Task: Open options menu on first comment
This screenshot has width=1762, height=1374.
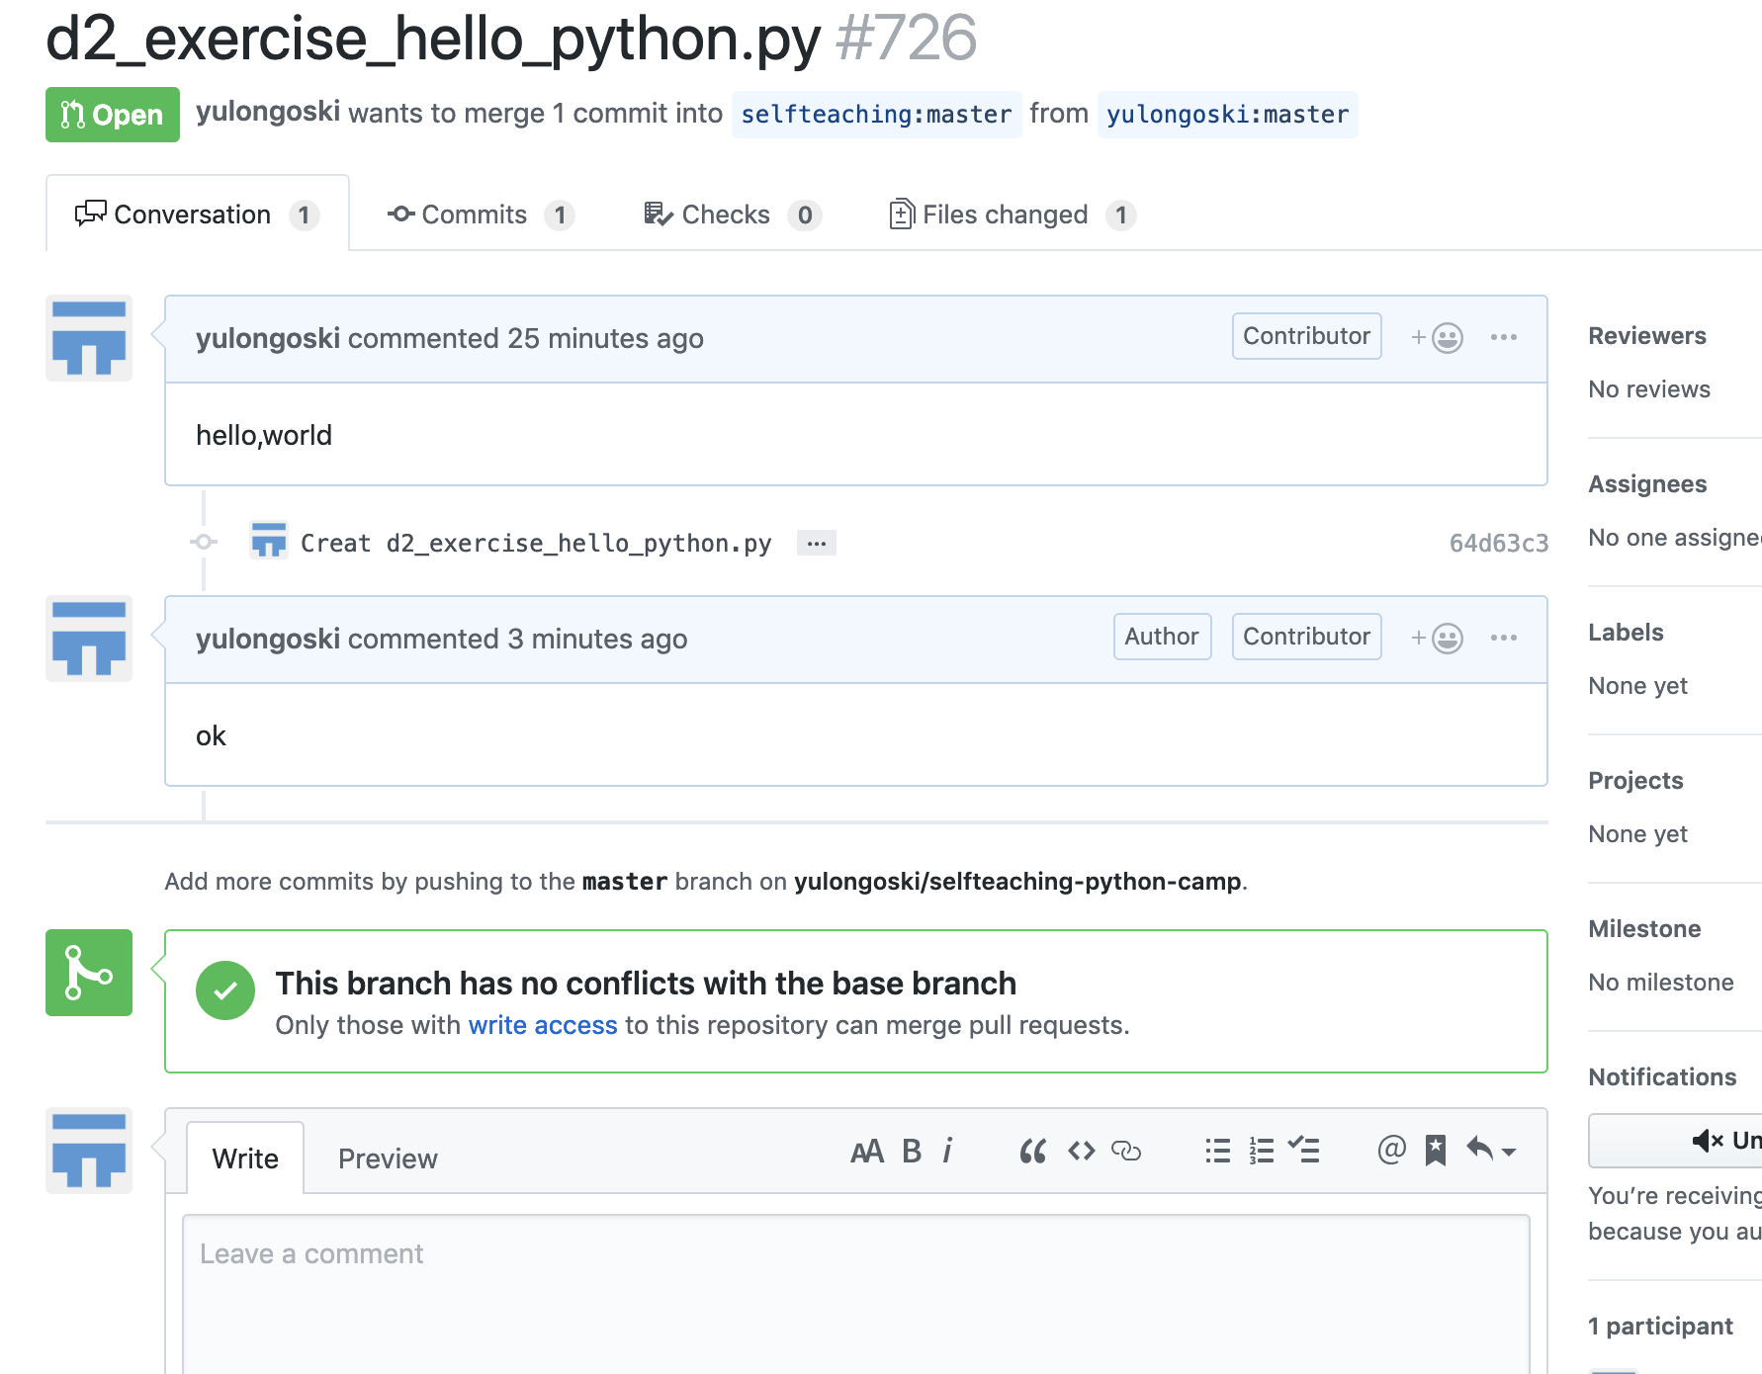Action: (x=1504, y=336)
